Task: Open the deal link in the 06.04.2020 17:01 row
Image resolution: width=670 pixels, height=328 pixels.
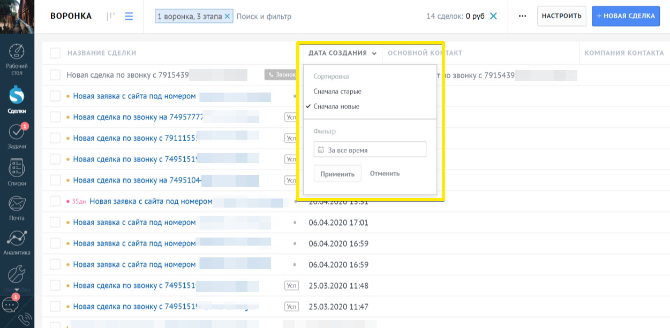Action: [134, 222]
